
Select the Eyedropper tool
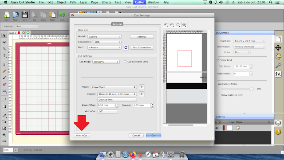point(4,100)
